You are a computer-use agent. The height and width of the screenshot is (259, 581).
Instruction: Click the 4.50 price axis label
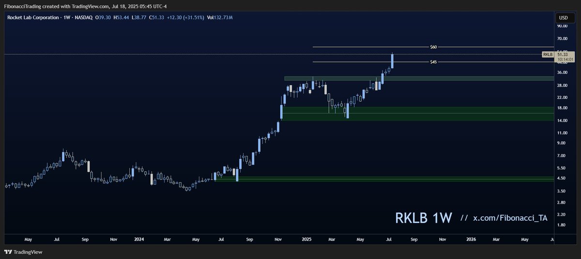pyautogui.click(x=561, y=178)
